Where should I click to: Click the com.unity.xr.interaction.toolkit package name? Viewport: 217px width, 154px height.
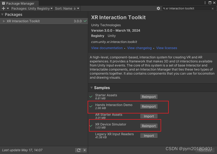coord(114,42)
